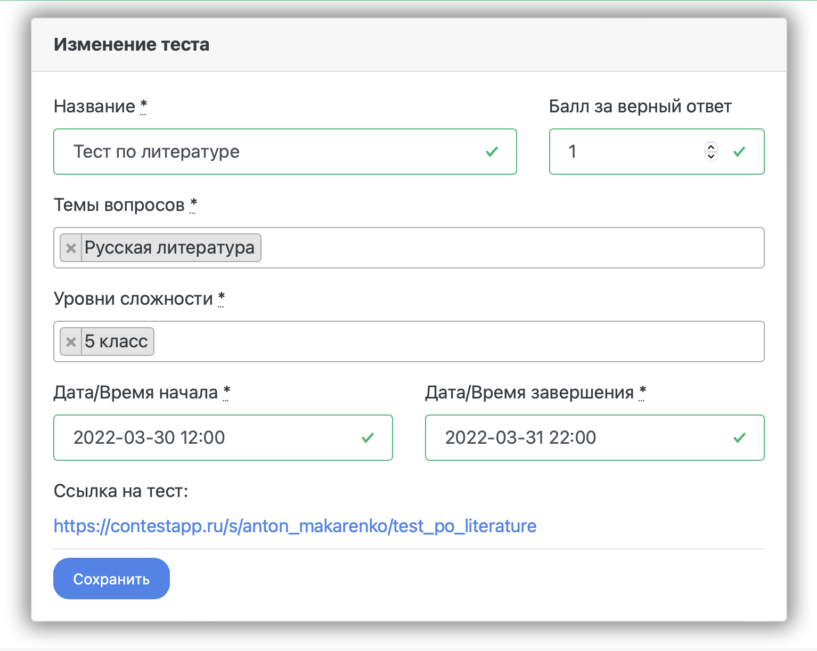Click the green checkmark in the Название field

point(492,152)
